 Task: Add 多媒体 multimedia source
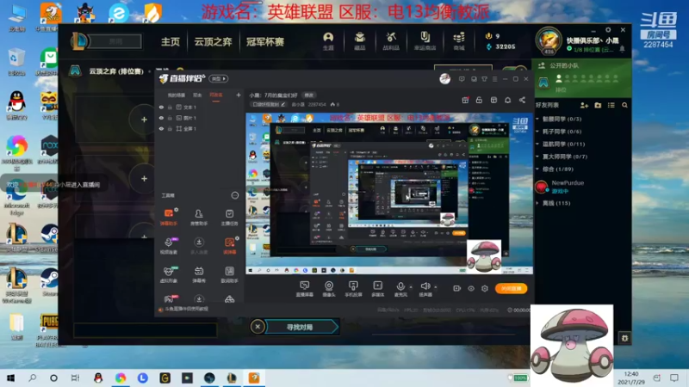tap(377, 289)
